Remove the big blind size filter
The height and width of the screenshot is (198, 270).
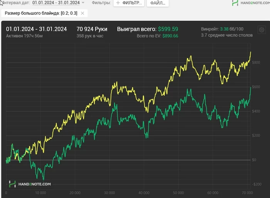click(x=83, y=13)
